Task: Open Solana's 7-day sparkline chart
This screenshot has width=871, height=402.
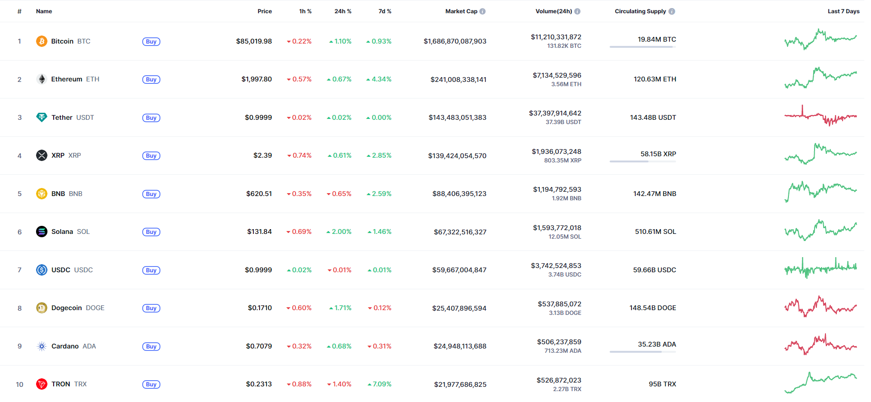Action: (x=821, y=231)
